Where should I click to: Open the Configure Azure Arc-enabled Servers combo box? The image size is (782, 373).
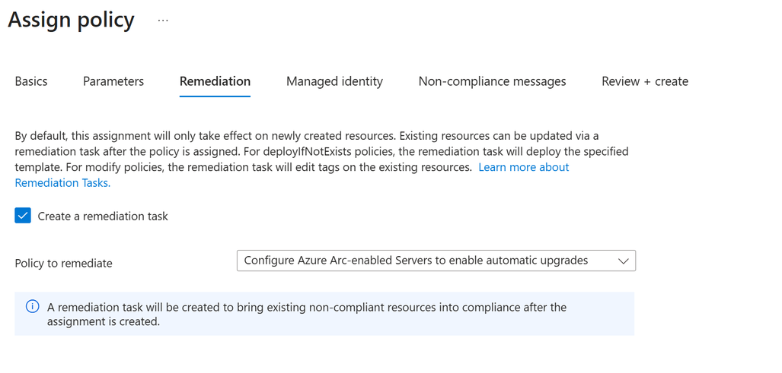click(x=416, y=261)
